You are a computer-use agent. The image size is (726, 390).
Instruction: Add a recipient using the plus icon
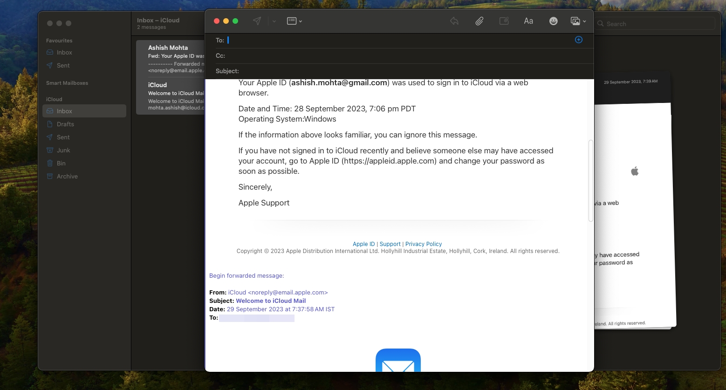578,40
